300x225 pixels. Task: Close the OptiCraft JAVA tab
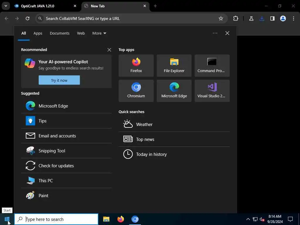(x=75, y=6)
